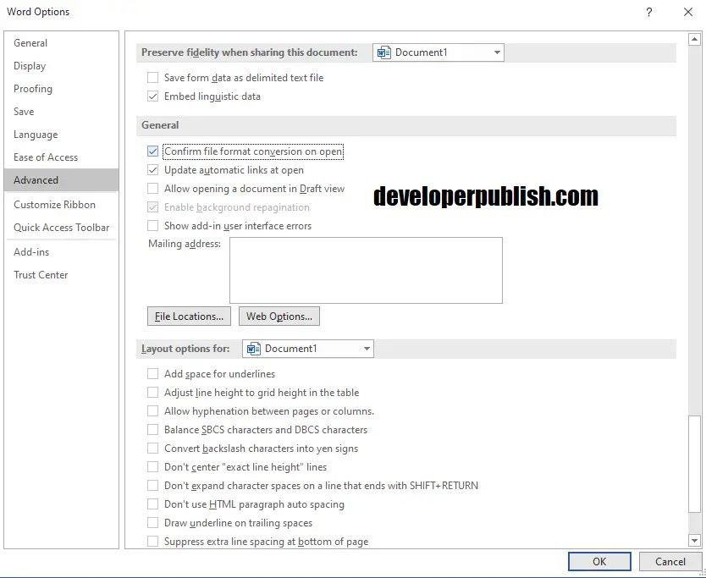The image size is (706, 578).
Task: Check Add space for underlines
Action: pyautogui.click(x=153, y=374)
